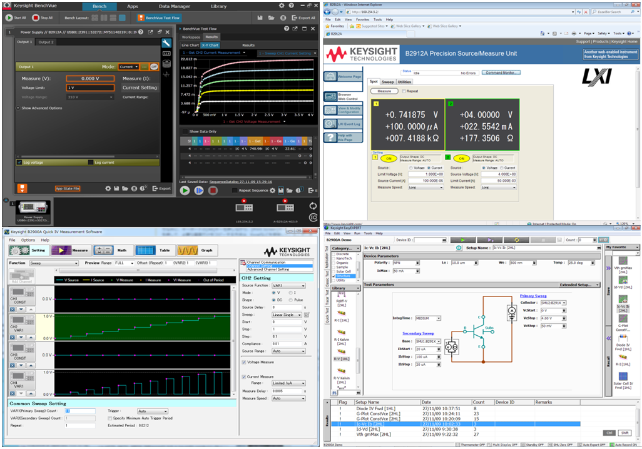Click the Stop All red icon
The image size is (642, 449).
point(36,18)
